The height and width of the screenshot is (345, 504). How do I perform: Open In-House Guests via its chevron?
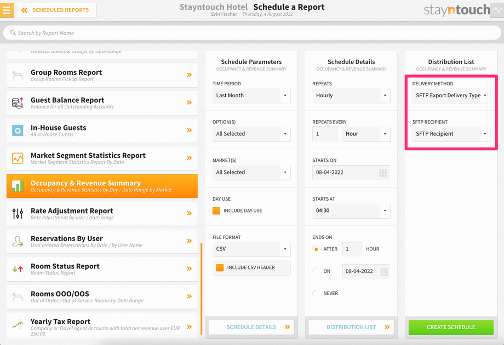click(x=190, y=130)
